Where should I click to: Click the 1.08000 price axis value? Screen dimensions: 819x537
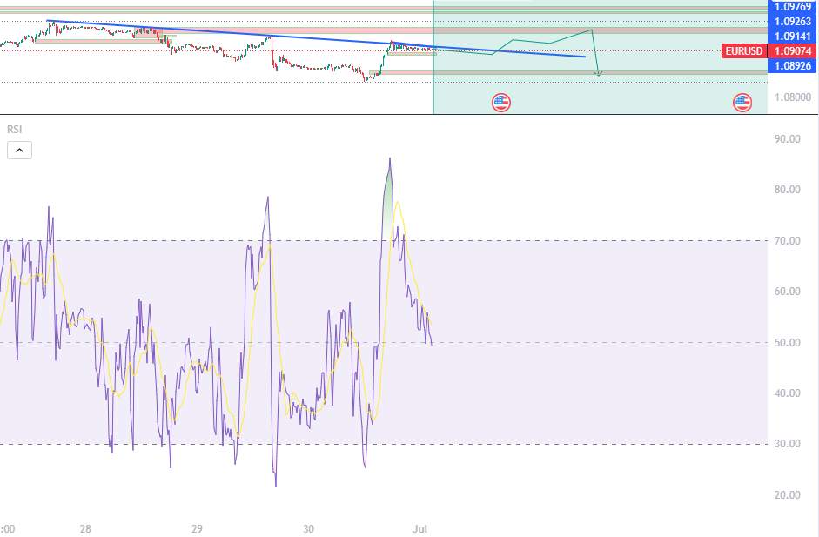click(793, 97)
